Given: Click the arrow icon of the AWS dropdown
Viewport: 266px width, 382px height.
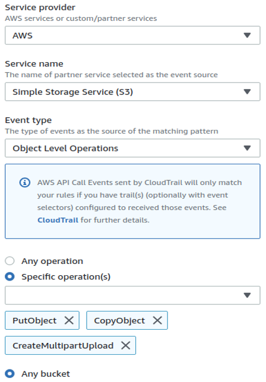Looking at the screenshot, I should point(247,36).
